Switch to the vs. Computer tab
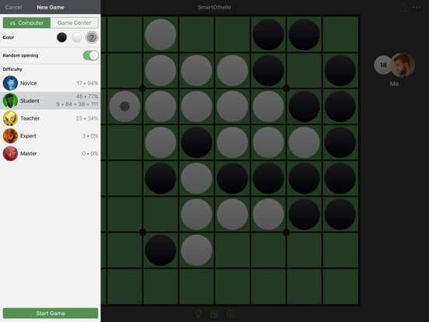The width and height of the screenshot is (429, 322). click(x=26, y=23)
